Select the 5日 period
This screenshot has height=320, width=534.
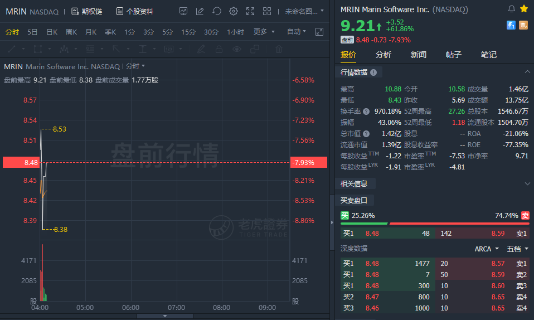pos(32,32)
